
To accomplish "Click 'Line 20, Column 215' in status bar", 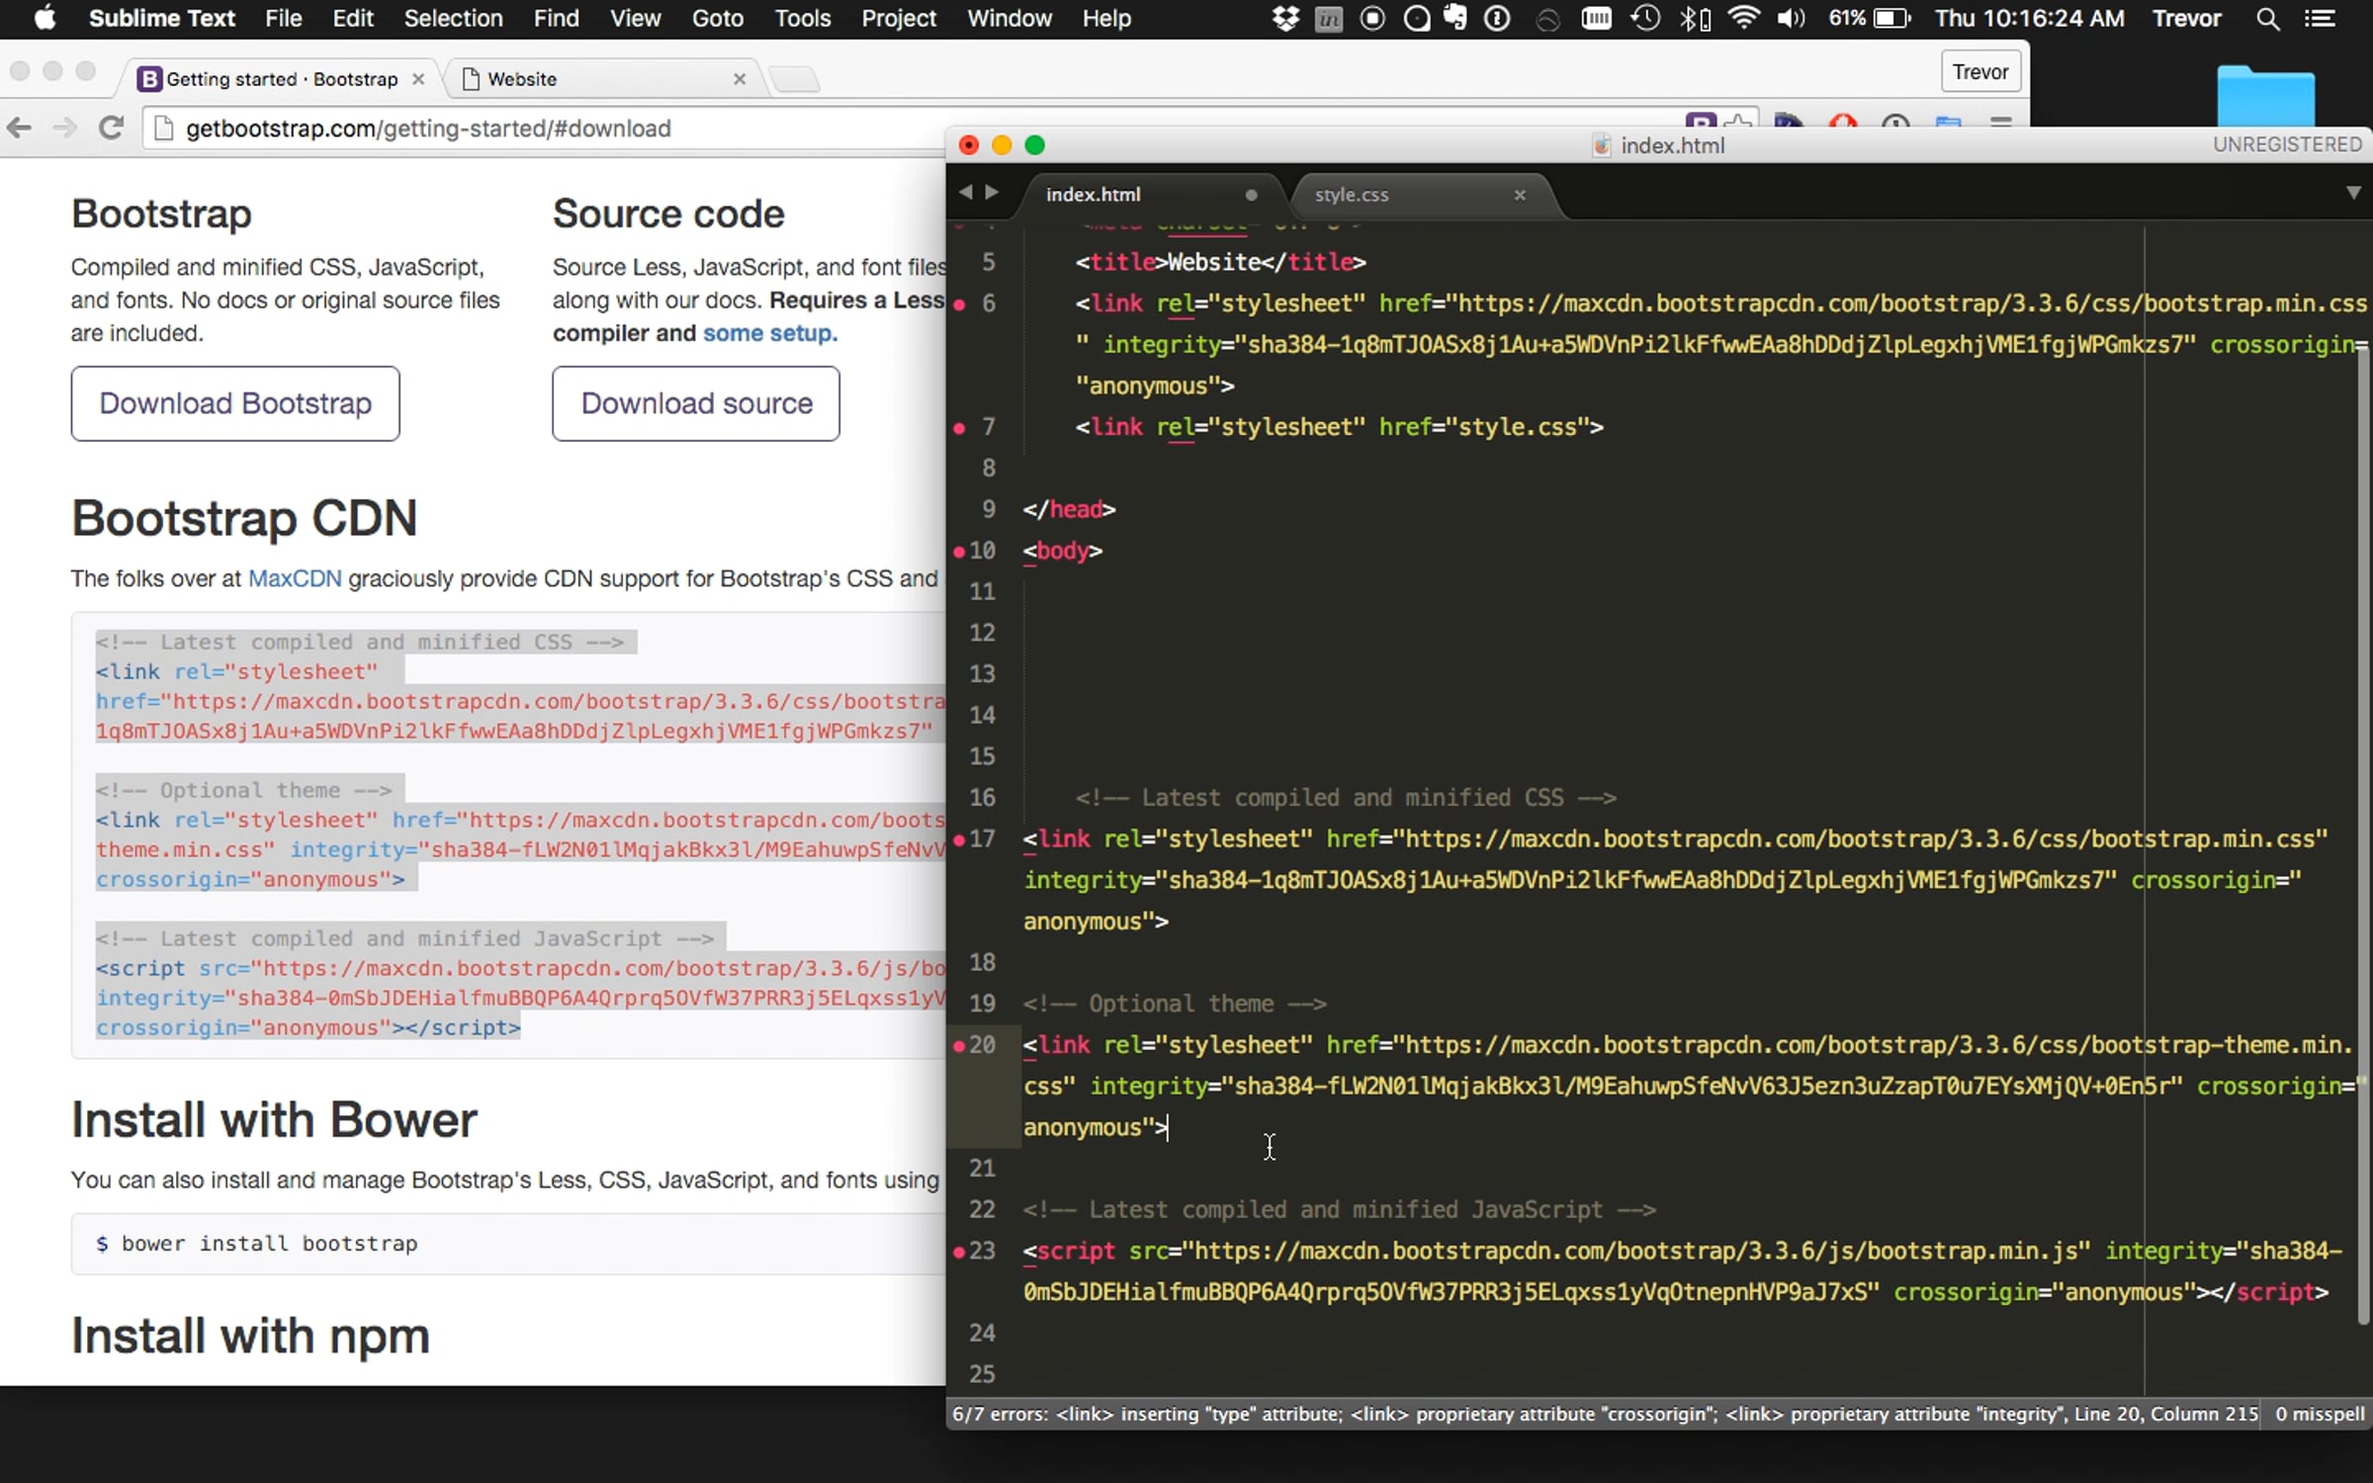I will tap(2165, 1414).
